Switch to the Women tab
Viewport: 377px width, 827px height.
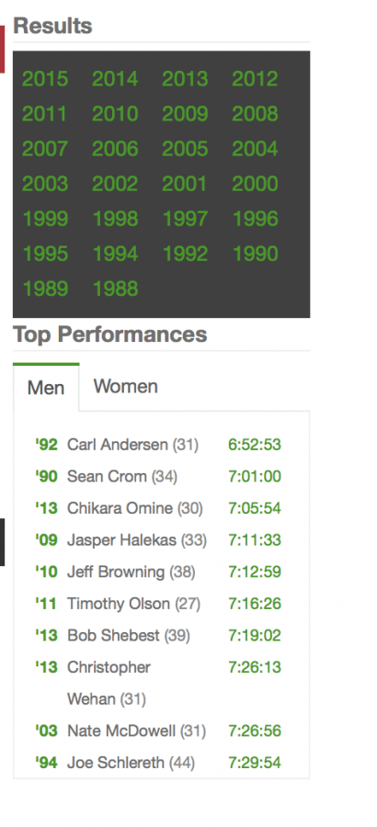point(126,386)
